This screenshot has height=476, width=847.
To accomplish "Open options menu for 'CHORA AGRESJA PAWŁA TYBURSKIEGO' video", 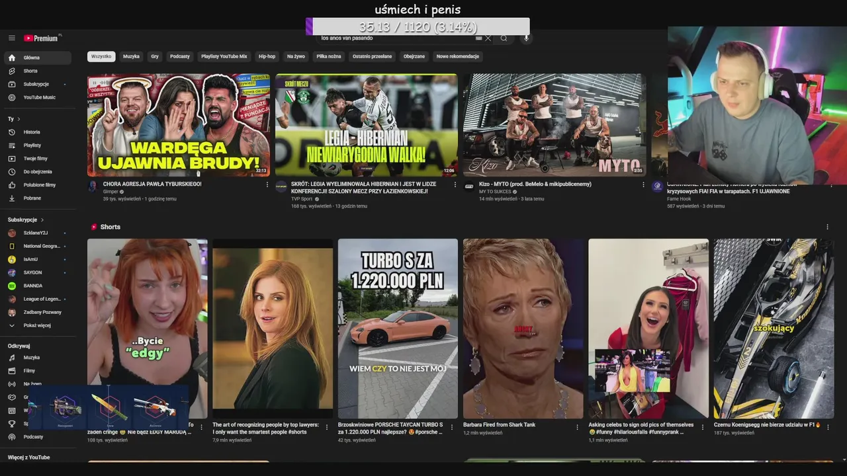I will (267, 185).
